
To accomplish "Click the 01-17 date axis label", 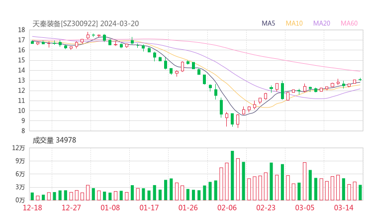I will tap(149, 208).
